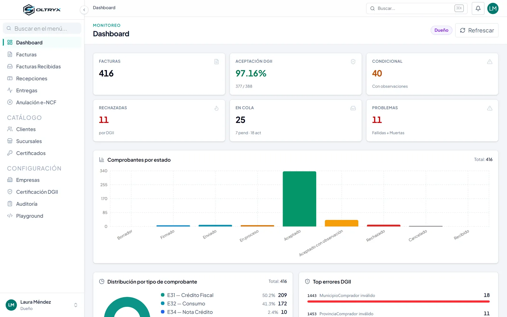Open Facturas Recibidas page
Screen dimensions: 507x317
click(42, 67)
